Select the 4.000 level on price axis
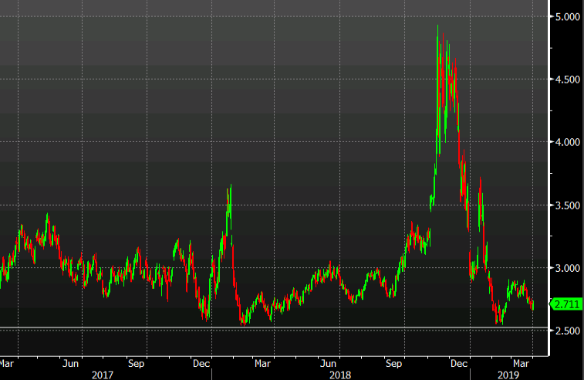This screenshot has width=584, height=380. coord(565,142)
